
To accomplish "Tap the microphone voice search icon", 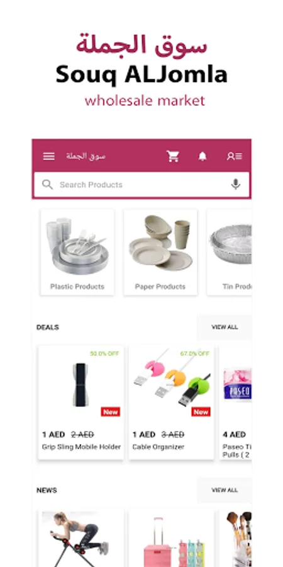I will pyautogui.click(x=236, y=185).
